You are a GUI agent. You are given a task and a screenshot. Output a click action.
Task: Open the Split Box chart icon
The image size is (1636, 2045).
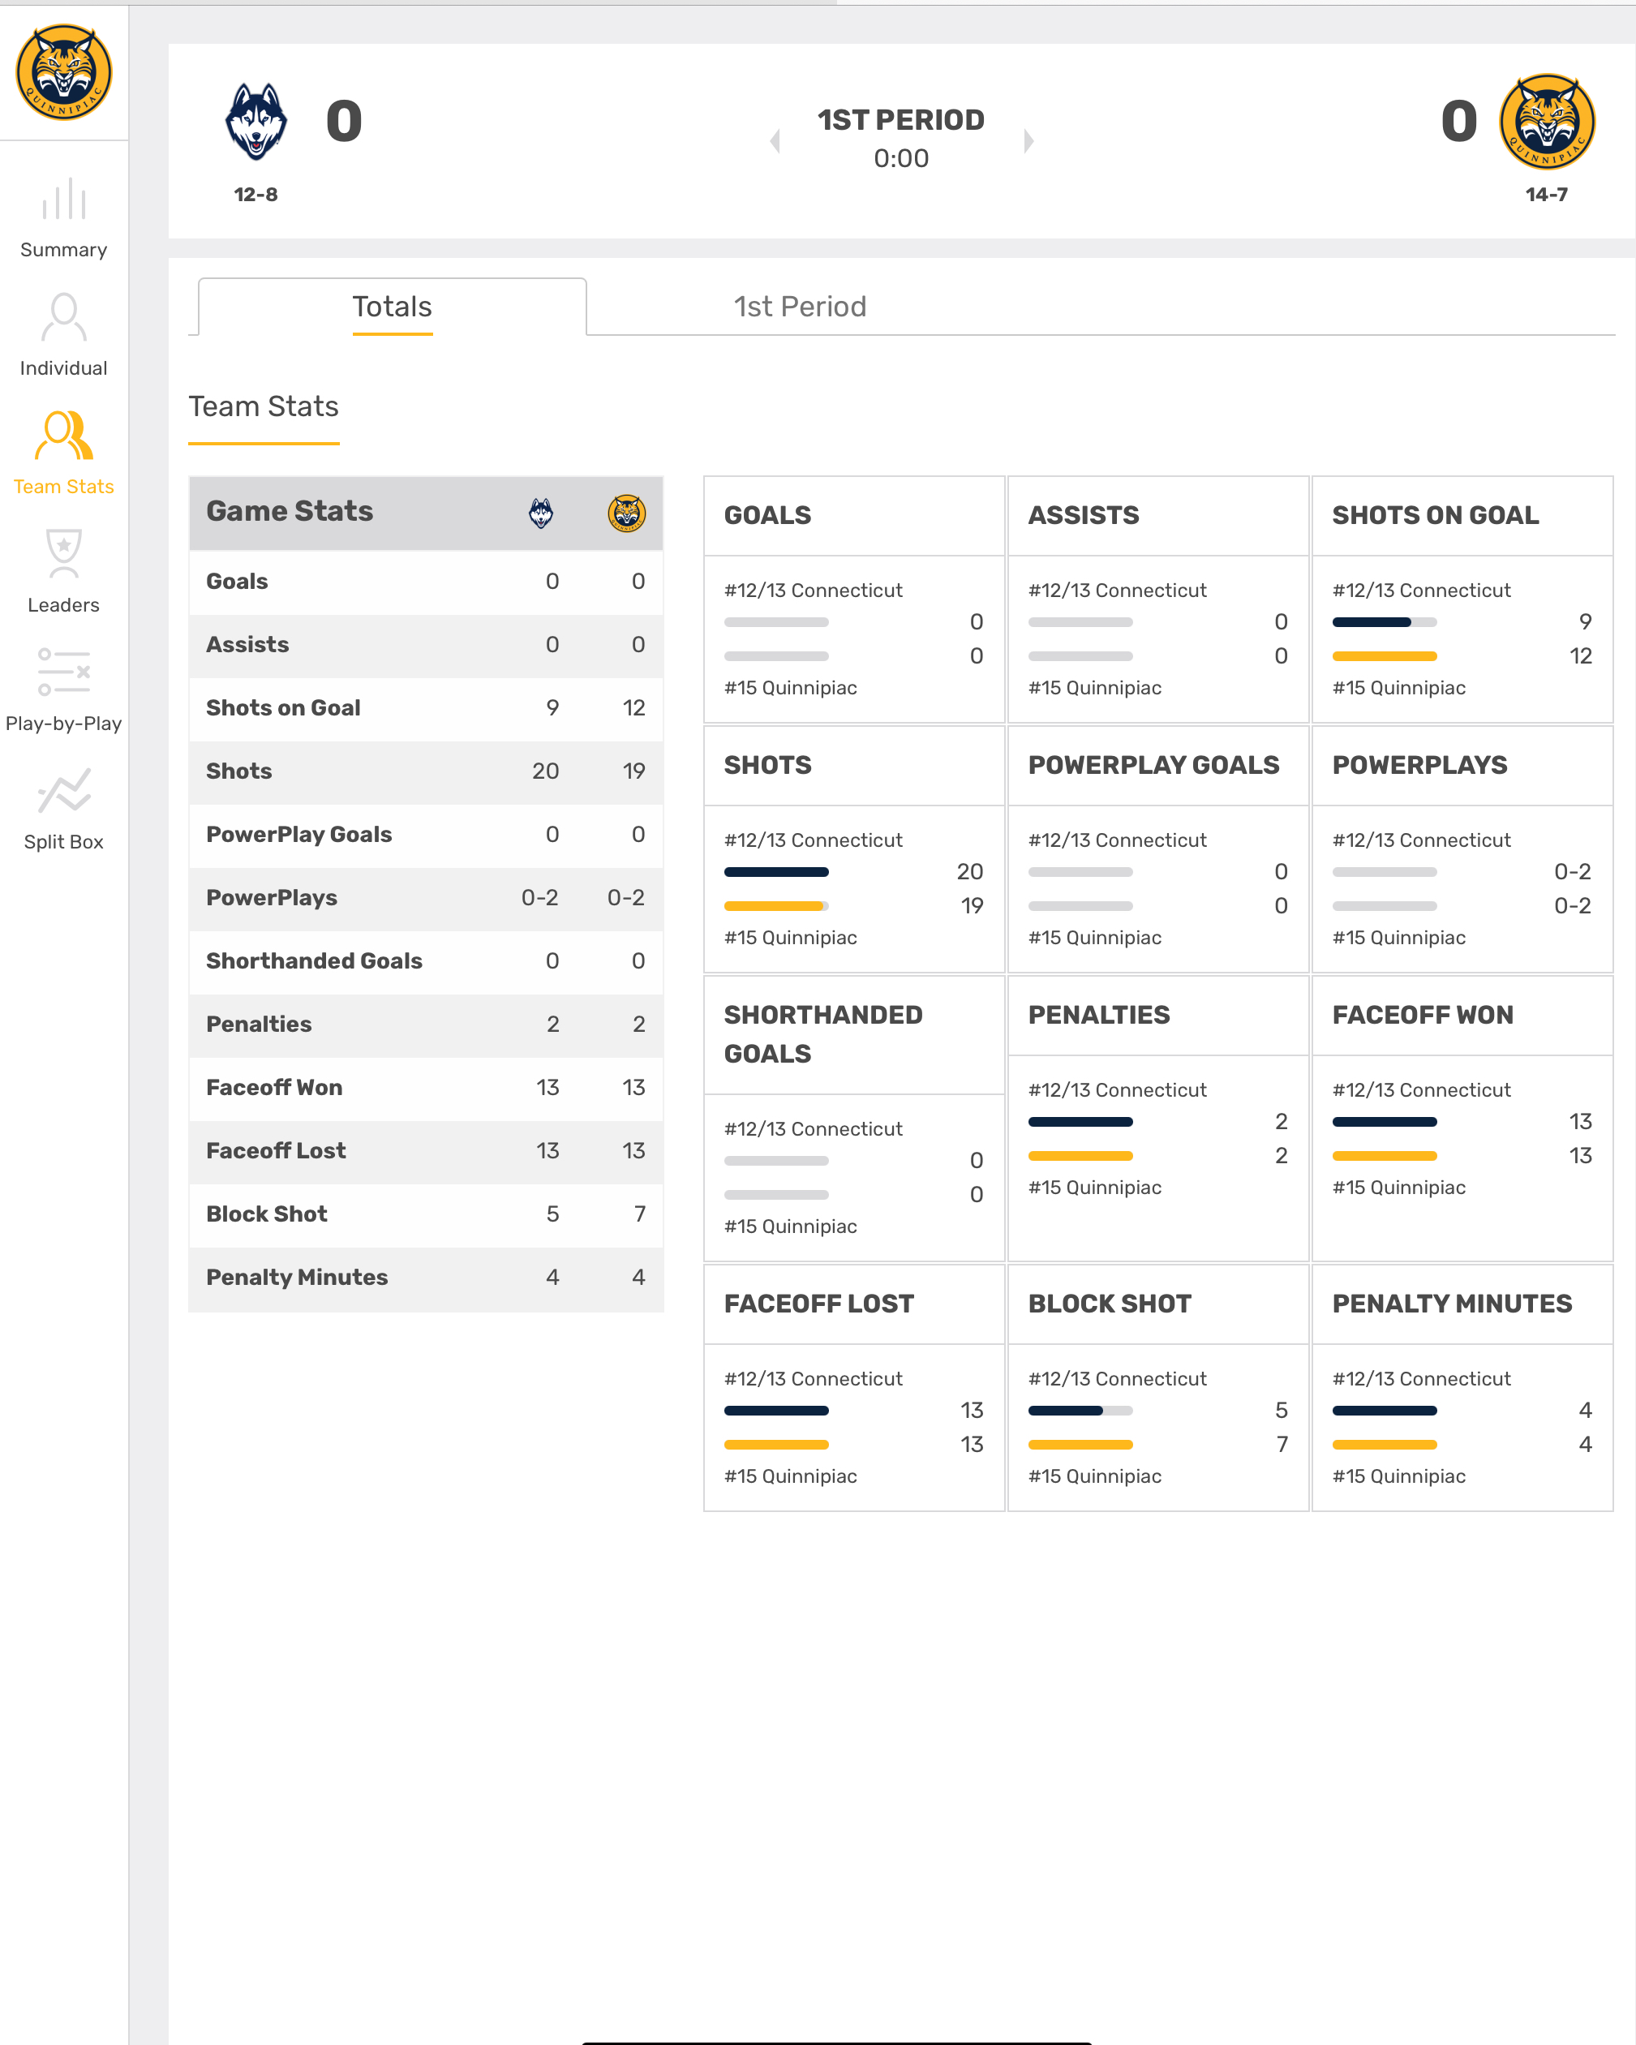[63, 791]
